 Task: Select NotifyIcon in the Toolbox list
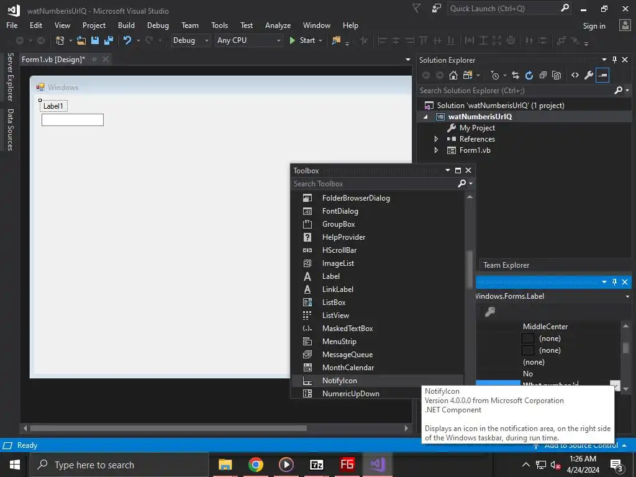tap(377, 381)
